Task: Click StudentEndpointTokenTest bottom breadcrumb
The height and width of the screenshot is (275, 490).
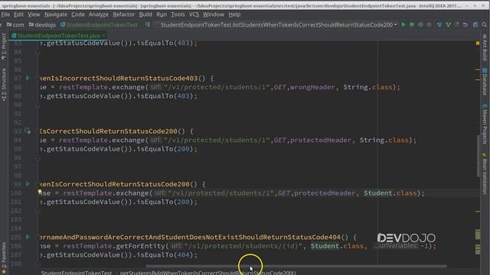Action: coord(77,273)
